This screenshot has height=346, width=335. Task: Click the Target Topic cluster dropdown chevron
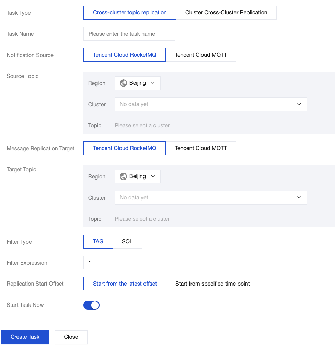(x=299, y=198)
